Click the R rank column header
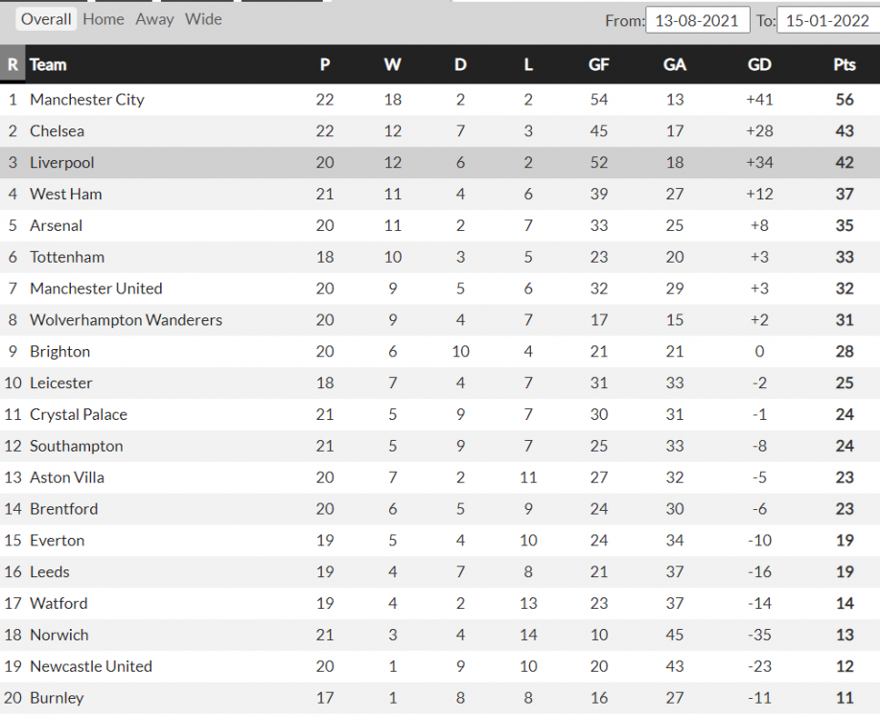 12,64
